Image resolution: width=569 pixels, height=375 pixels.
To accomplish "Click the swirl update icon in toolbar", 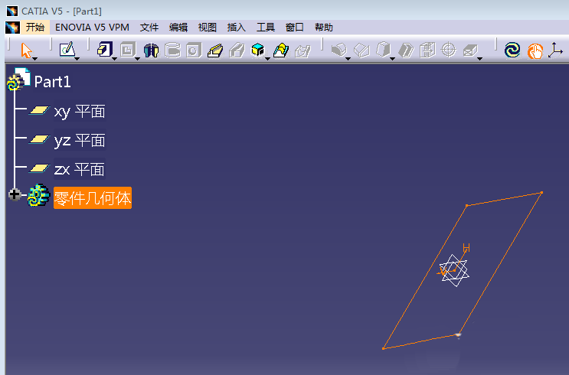I will [x=512, y=50].
